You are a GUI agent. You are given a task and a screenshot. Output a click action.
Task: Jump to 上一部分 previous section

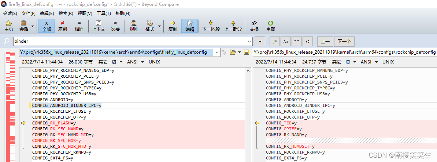[x=233, y=26]
